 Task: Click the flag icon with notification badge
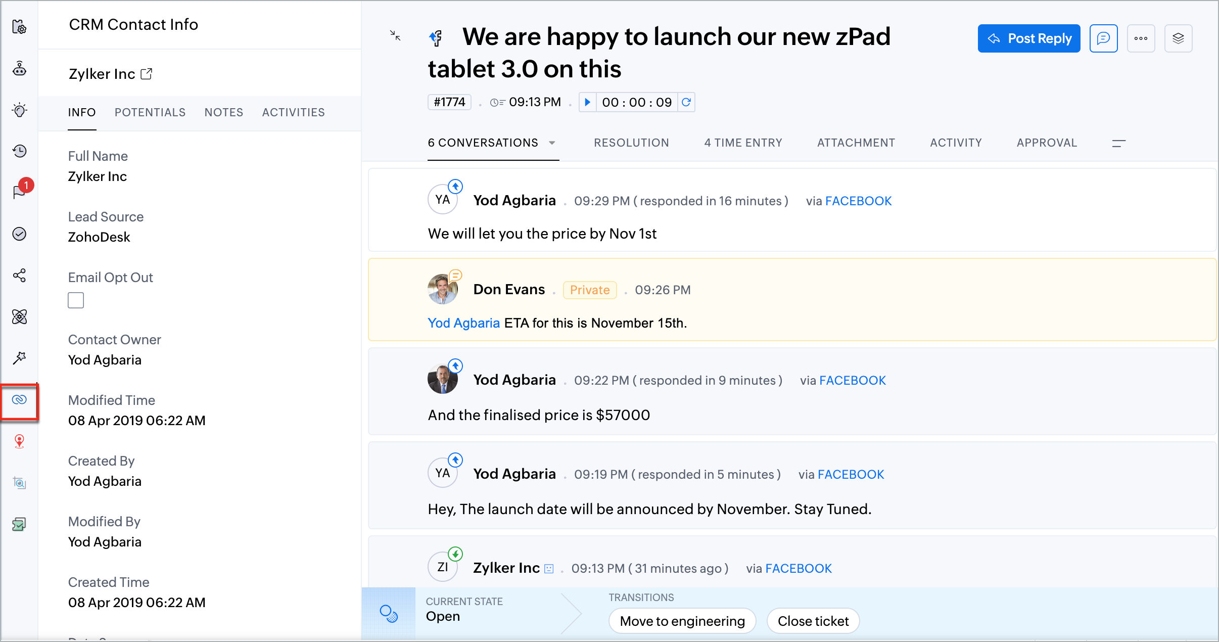tap(19, 192)
